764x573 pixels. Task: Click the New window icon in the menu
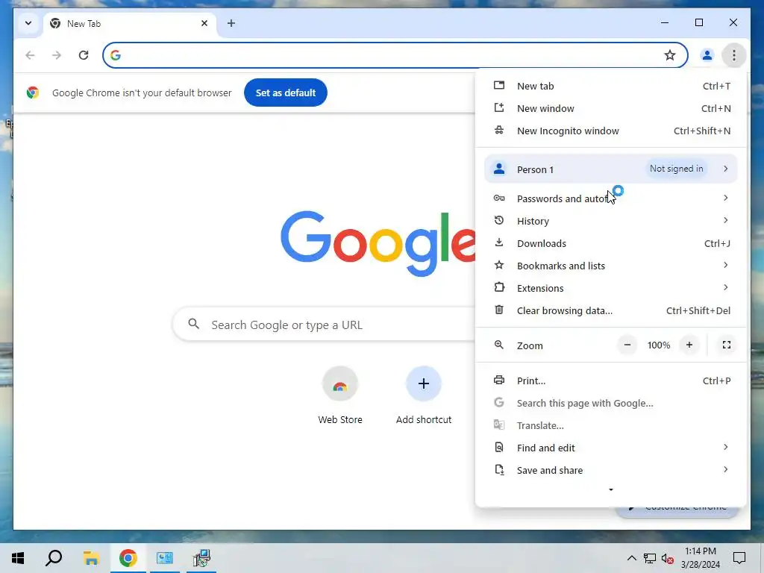pos(499,107)
